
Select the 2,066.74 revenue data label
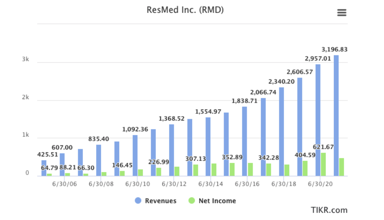click(x=263, y=92)
